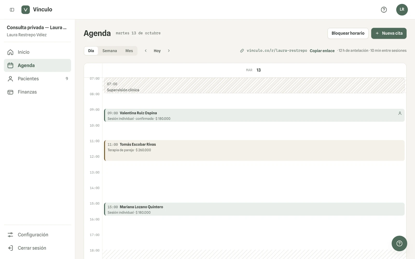The width and height of the screenshot is (415, 259).
Task: Go to previous day with left chevron
Action: [x=146, y=51]
